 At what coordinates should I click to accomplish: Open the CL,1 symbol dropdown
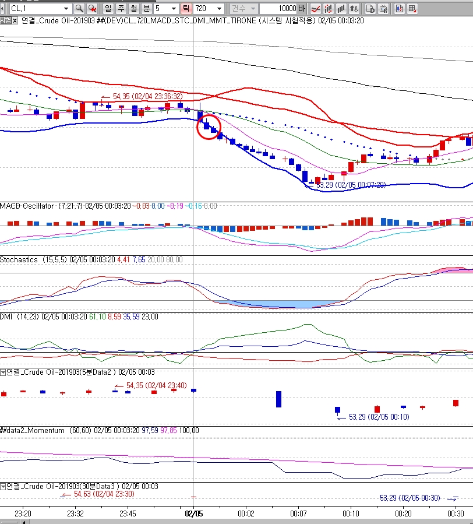pyautogui.click(x=65, y=9)
